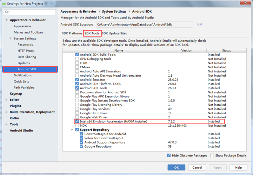Select Plugins in settings tree

click(x=15, y=106)
